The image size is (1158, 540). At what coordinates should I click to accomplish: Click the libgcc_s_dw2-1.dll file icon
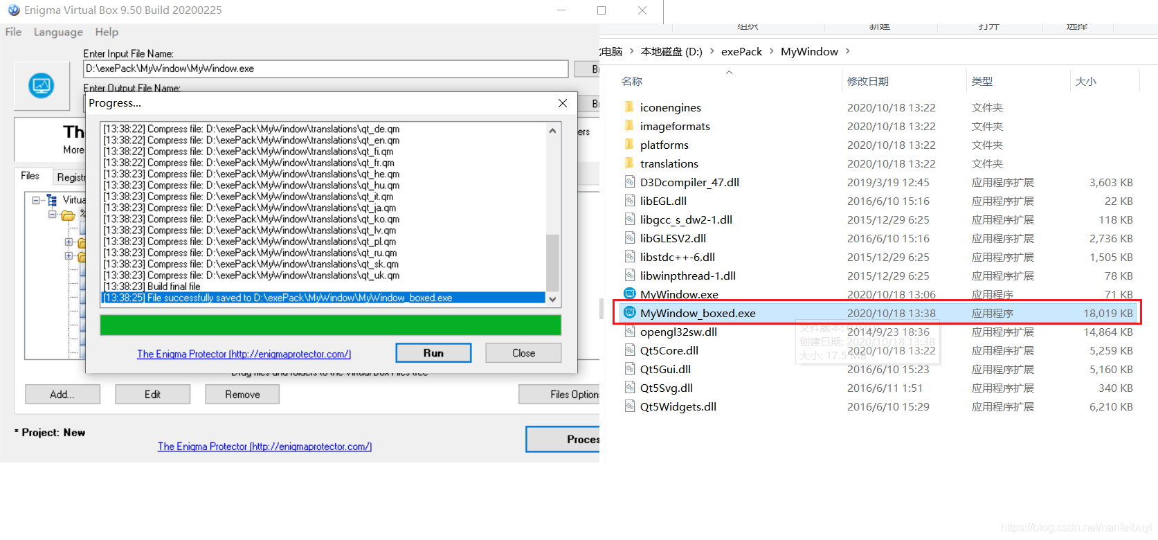tap(629, 219)
